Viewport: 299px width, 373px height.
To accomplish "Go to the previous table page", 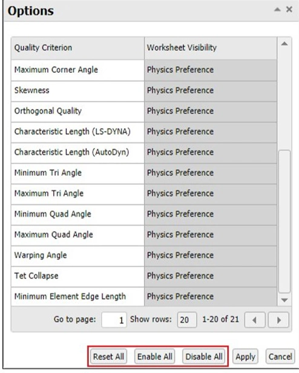I will [255, 320].
